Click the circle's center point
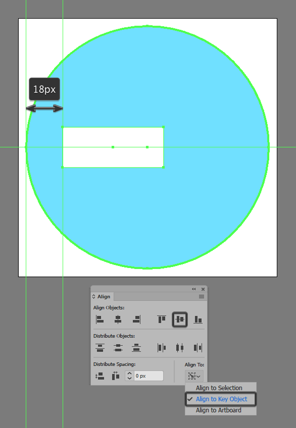296x428 pixels. (147, 147)
